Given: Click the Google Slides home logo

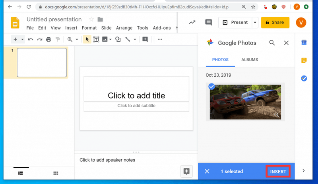Looking at the screenshot, I should tap(15, 23).
